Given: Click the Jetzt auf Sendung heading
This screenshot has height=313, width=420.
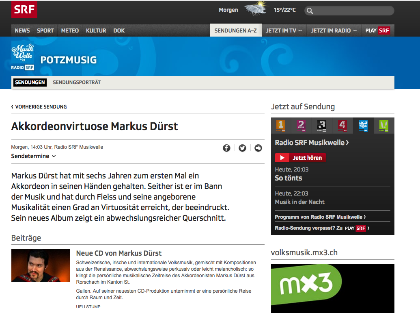Looking at the screenshot, I should click(x=303, y=107).
